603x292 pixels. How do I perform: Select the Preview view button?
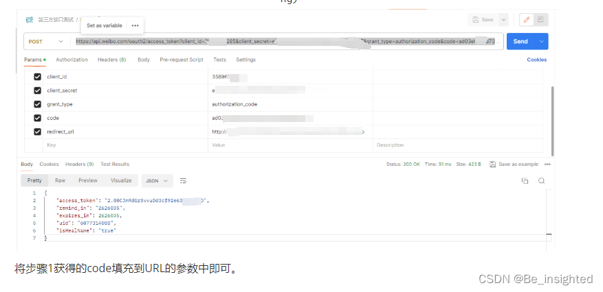point(88,180)
